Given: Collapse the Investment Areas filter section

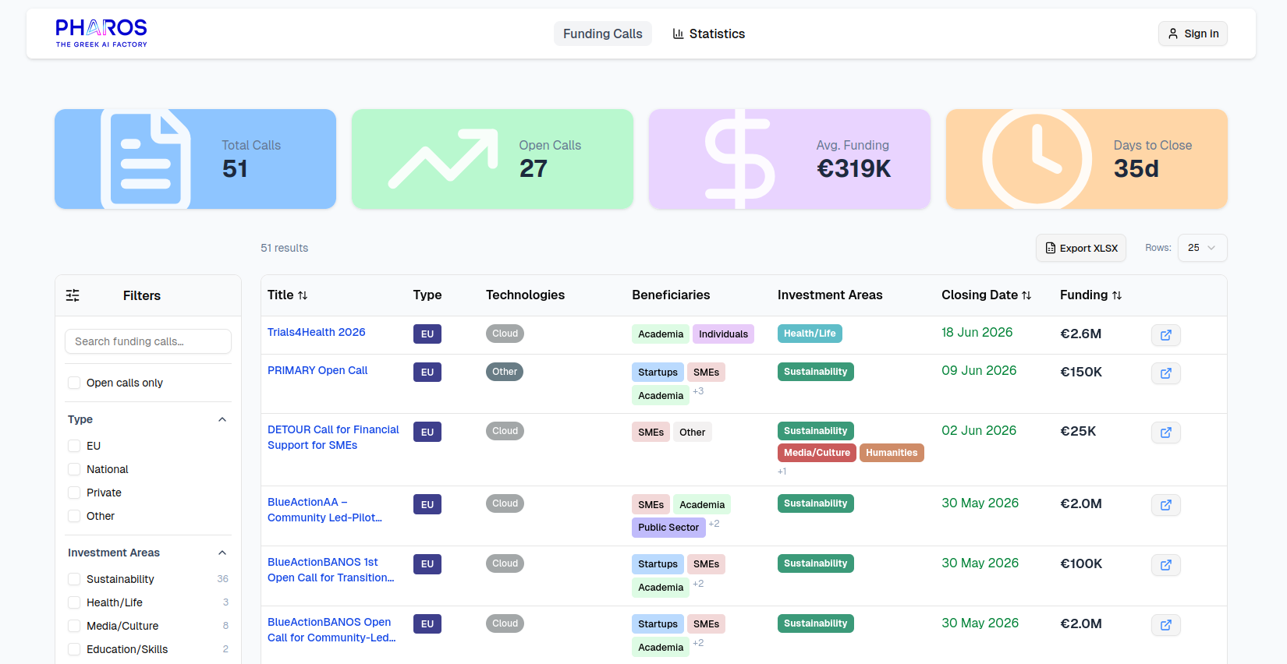Looking at the screenshot, I should click(222, 553).
